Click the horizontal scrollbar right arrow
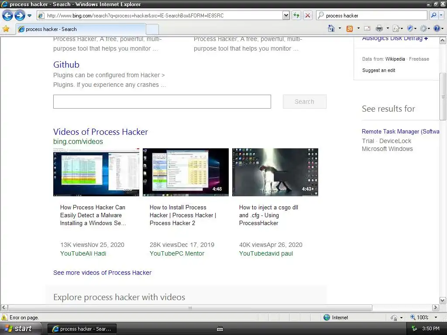This screenshot has height=335, width=447. (435, 308)
